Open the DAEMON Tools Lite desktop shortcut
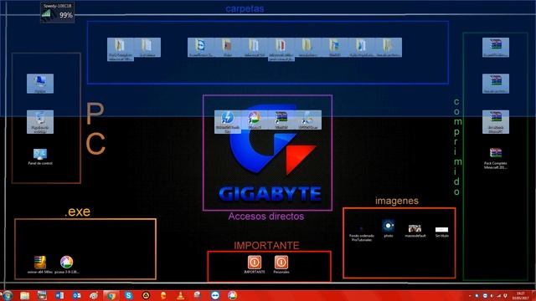 coord(228,122)
